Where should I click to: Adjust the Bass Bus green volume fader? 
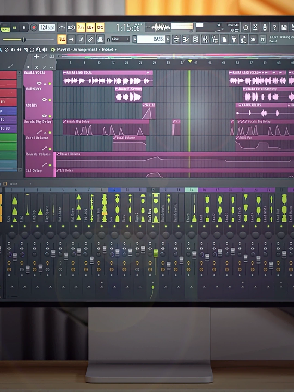point(156,253)
